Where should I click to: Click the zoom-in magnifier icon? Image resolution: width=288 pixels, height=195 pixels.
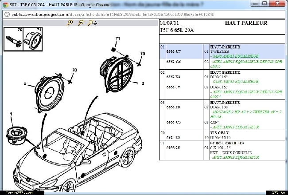[x=70, y=23]
